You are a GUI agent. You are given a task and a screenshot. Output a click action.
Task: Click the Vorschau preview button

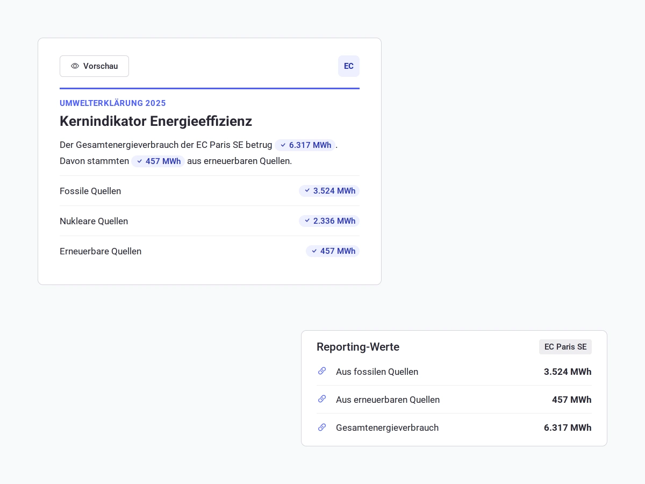tap(94, 66)
